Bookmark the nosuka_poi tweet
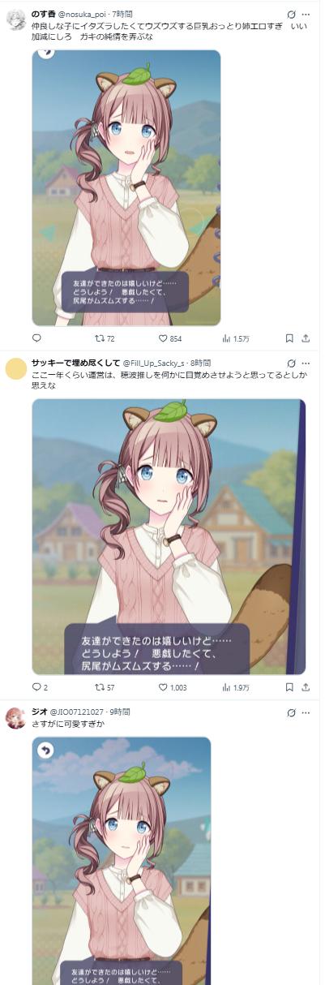325x985 pixels. tap(289, 338)
